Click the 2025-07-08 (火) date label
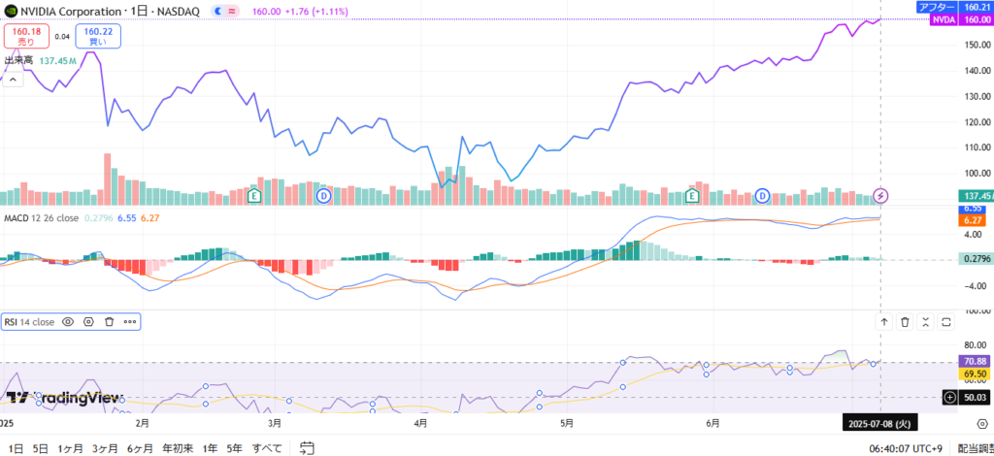The width and height of the screenshot is (994, 456). 879,422
